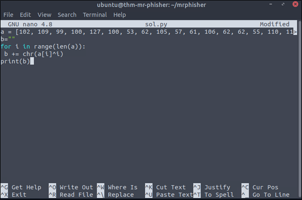Open the File menu
Image resolution: width=302 pixels, height=200 pixels.
pyautogui.click(x=8, y=15)
